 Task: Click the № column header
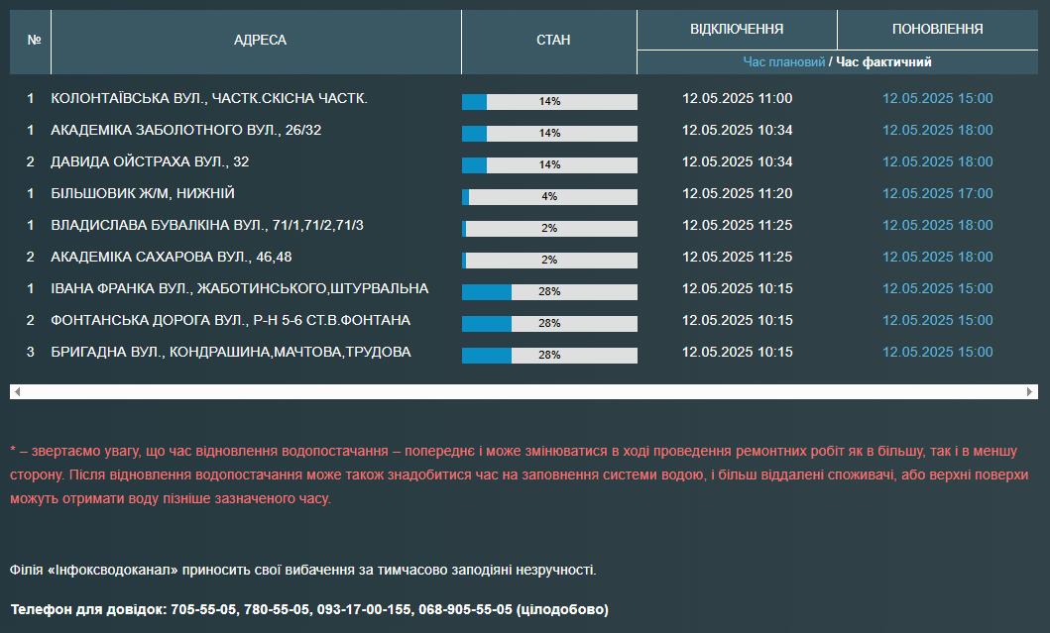34,41
